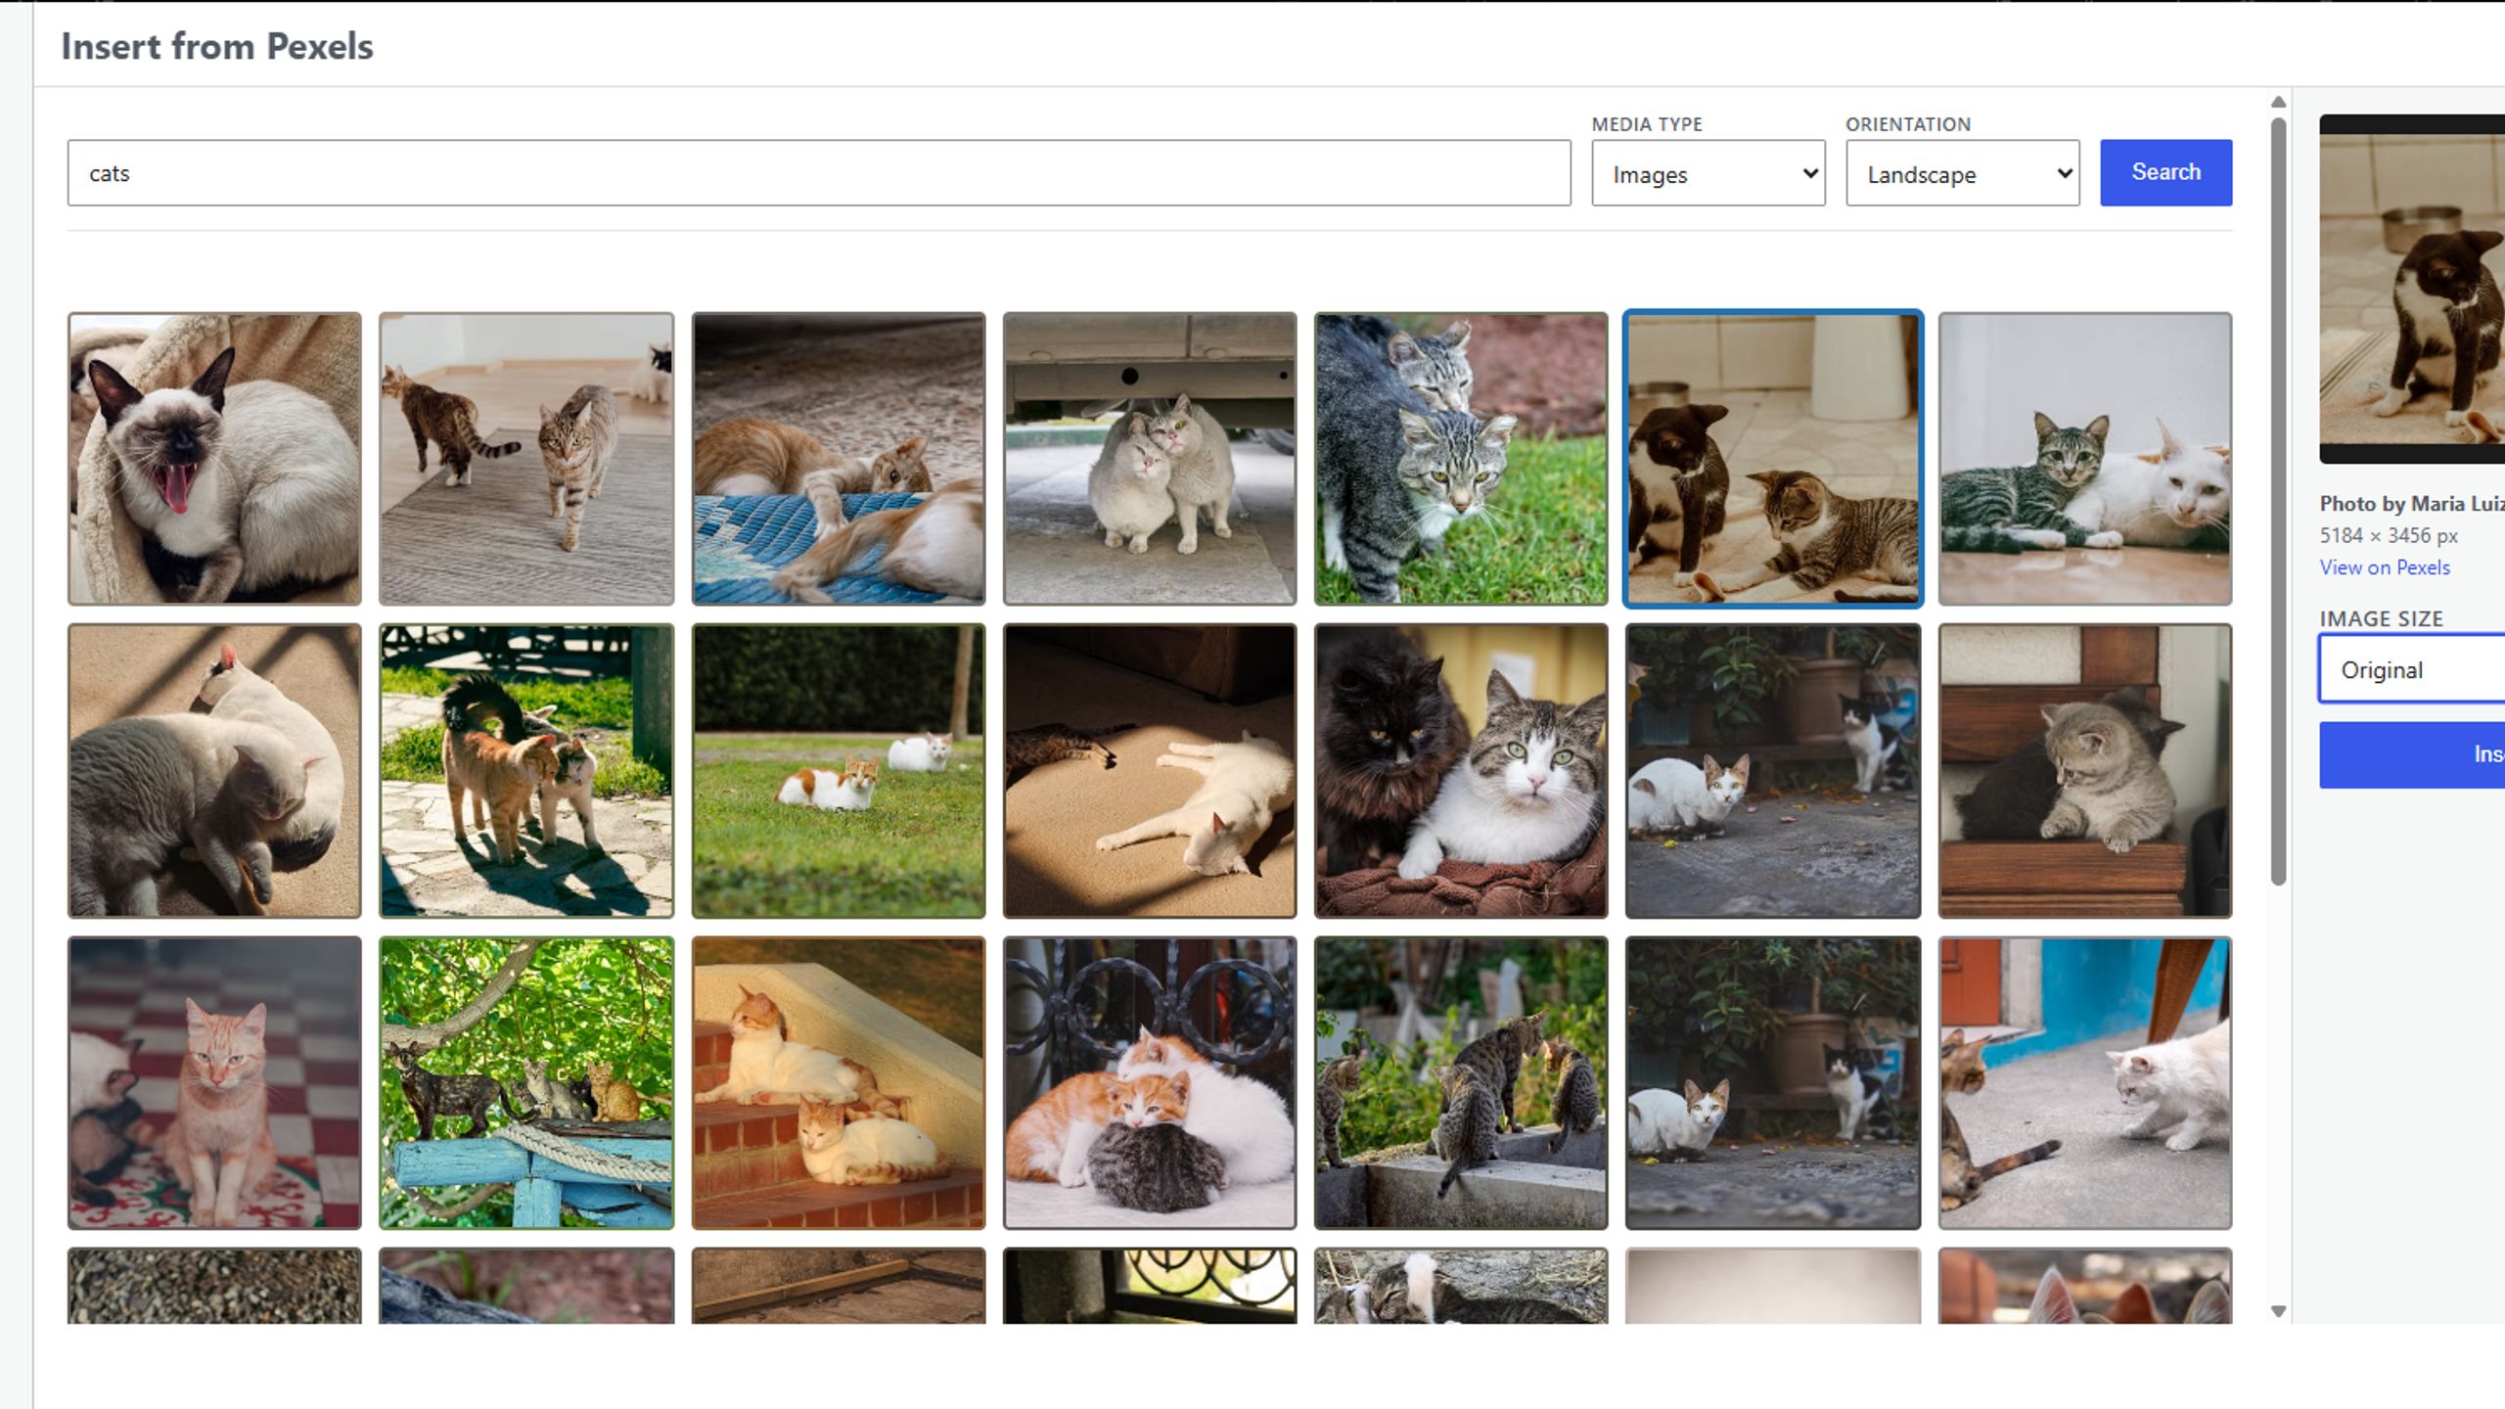Pick the cats huddled by iron gate photo

pyautogui.click(x=1150, y=1083)
